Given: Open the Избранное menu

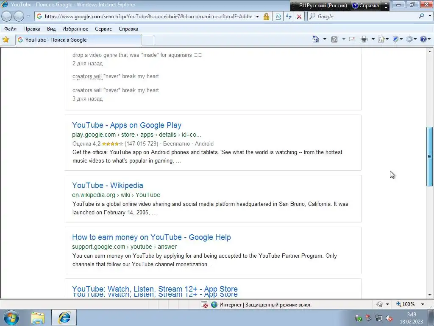Looking at the screenshot, I should tap(75, 29).
